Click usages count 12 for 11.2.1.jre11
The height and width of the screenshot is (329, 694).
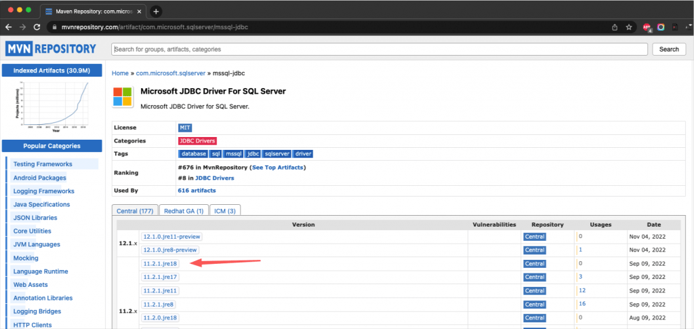click(x=582, y=290)
